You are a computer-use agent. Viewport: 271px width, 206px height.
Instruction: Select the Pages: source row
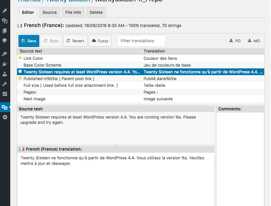[30, 92]
